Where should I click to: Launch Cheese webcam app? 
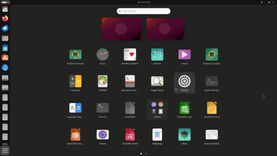102,135
